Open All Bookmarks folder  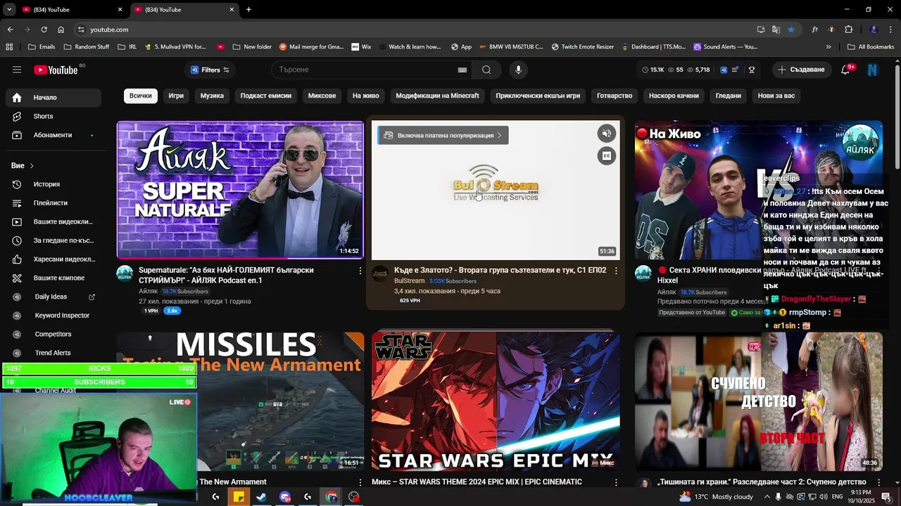871,47
